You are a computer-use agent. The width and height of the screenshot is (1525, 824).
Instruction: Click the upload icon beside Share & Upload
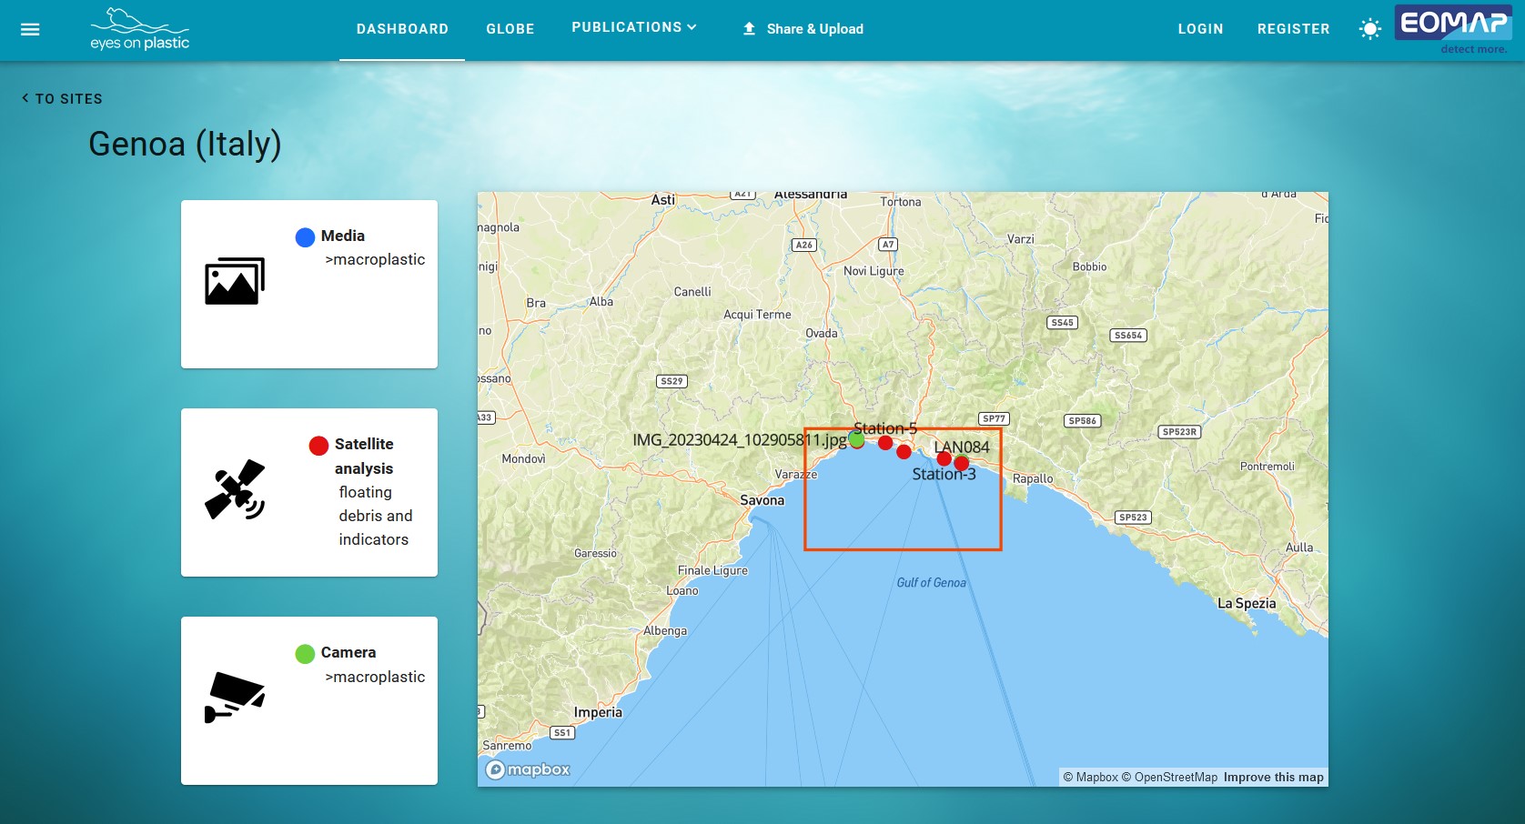tap(748, 28)
